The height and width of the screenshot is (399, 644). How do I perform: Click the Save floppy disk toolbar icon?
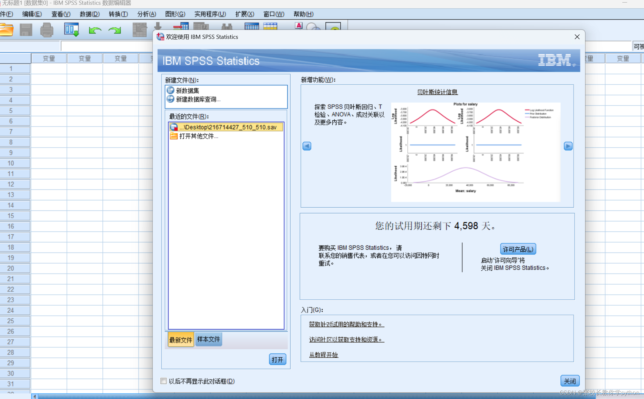pyautogui.click(x=26, y=30)
